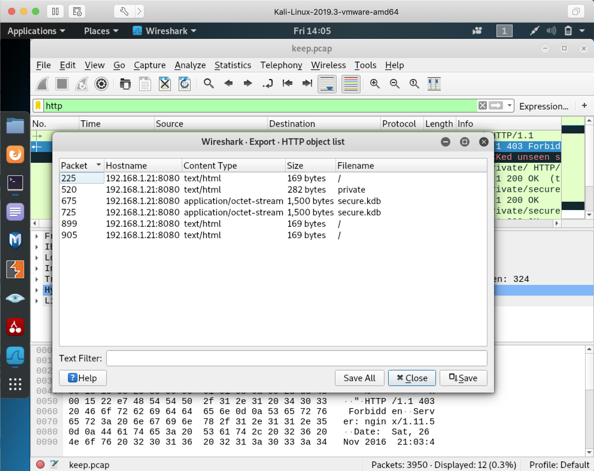
Task: Open the Edit menu
Action: (67, 65)
